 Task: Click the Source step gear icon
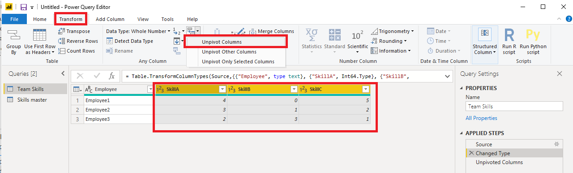tap(557, 144)
